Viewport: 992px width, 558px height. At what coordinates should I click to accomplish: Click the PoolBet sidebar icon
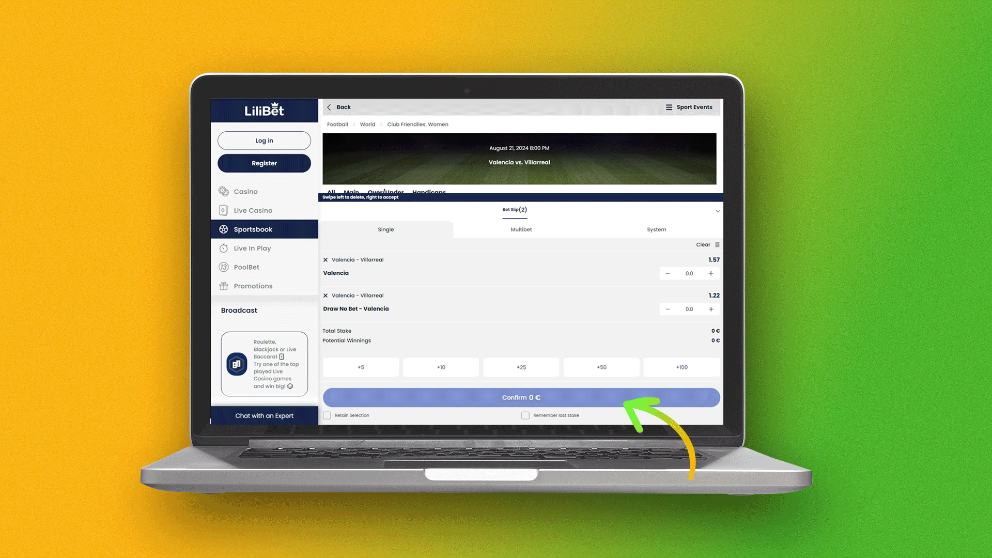tap(224, 267)
